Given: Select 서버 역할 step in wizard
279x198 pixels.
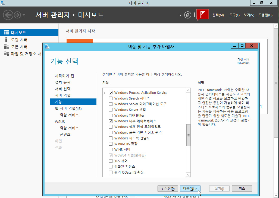Looking at the screenshot, I should point(62,95).
